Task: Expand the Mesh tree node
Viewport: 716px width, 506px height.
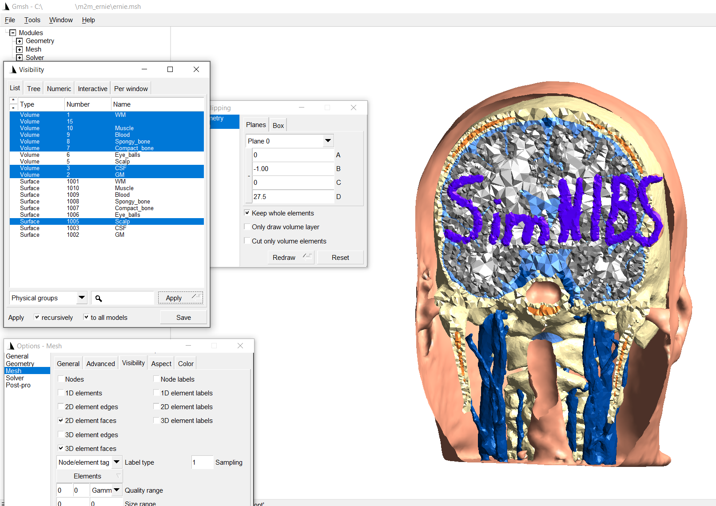Action: 19,49
